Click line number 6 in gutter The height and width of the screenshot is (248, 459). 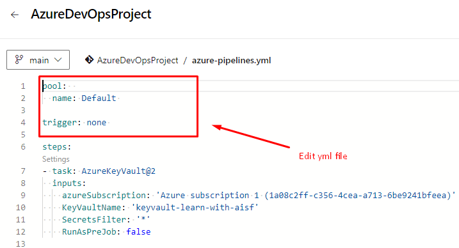point(23,146)
